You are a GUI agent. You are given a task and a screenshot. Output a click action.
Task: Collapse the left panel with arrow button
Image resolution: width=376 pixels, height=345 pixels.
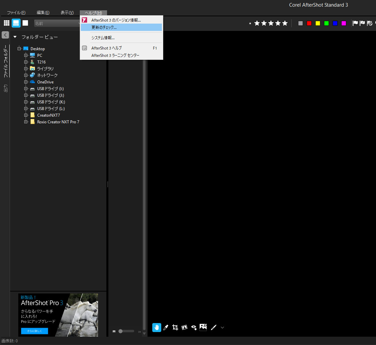(x=5, y=35)
